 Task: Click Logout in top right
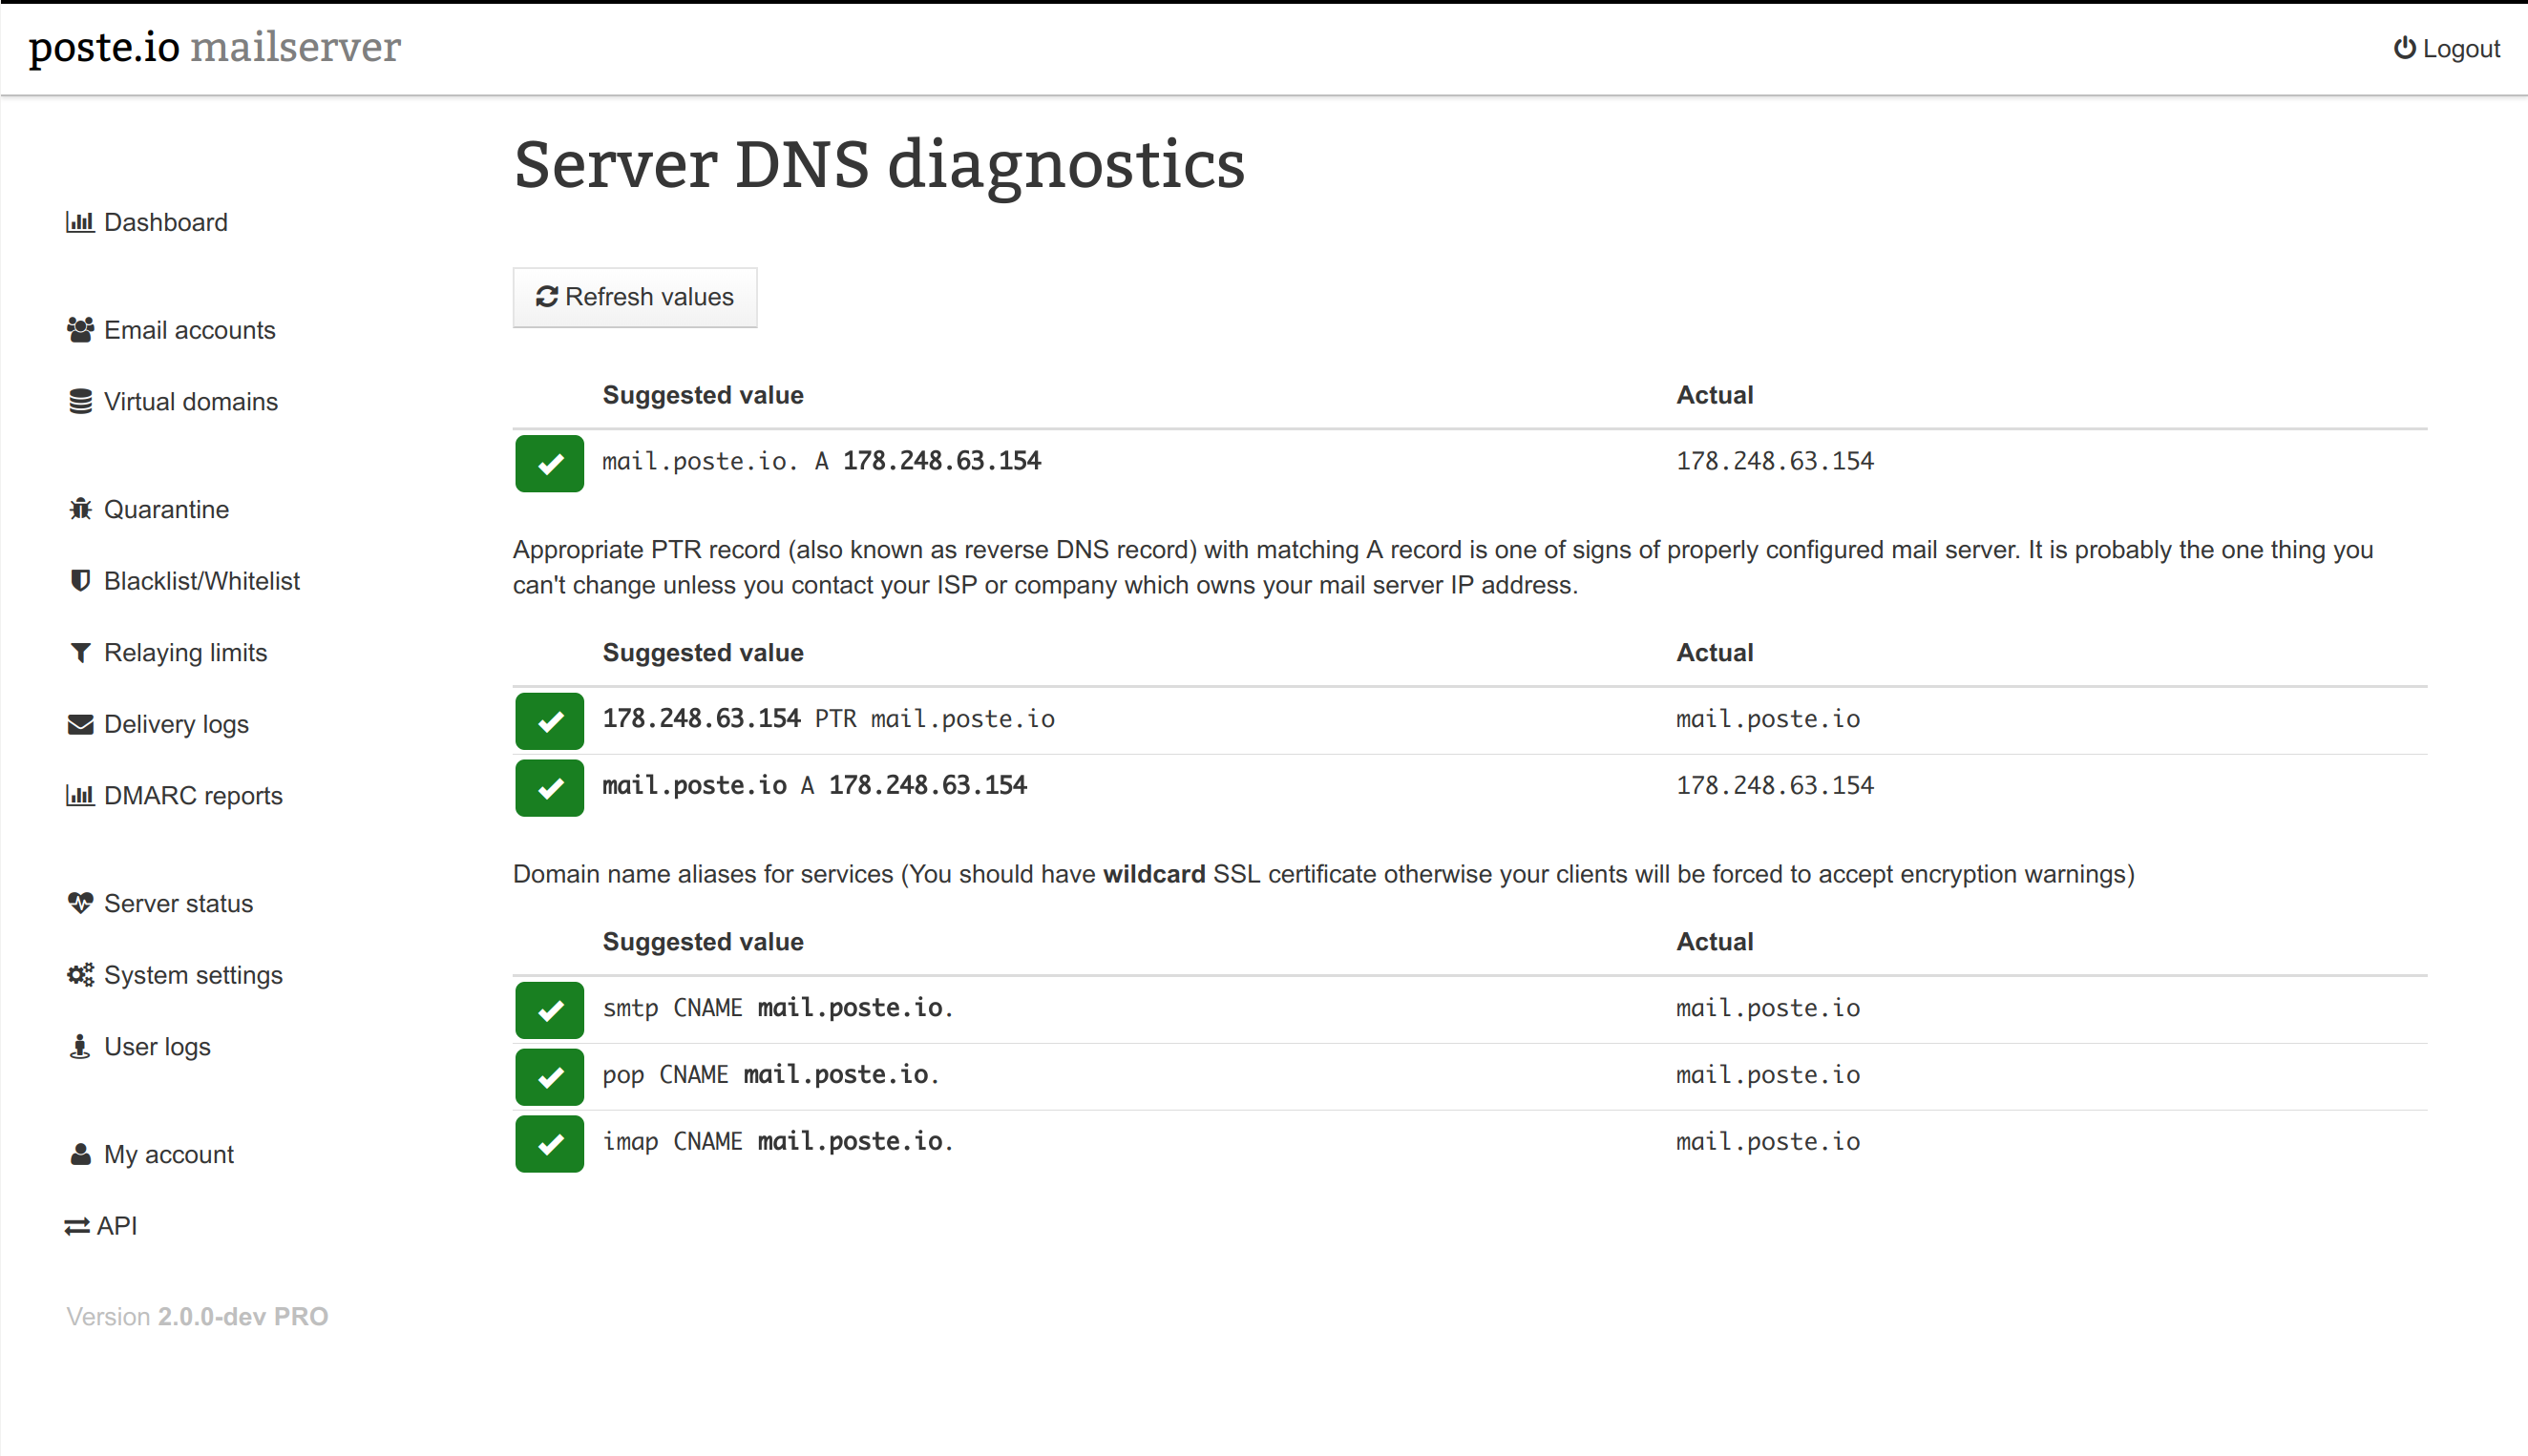[x=2446, y=49]
